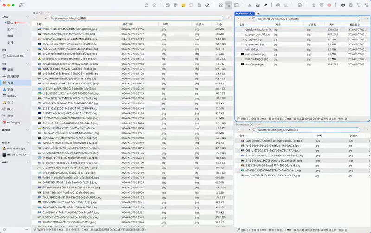Open the more menu of Documents pane
This screenshot has height=233, width=371.
(x=366, y=19)
